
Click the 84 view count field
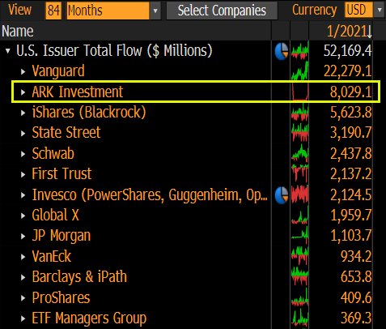(x=53, y=11)
